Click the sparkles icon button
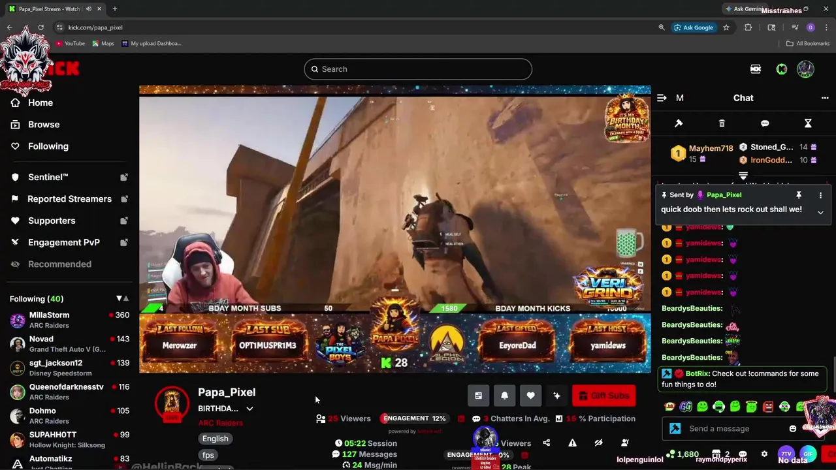The image size is (836, 470). (x=556, y=396)
